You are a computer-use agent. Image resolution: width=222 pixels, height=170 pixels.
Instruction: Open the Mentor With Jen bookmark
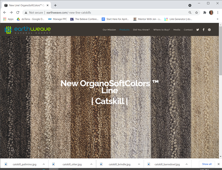tap(147, 19)
